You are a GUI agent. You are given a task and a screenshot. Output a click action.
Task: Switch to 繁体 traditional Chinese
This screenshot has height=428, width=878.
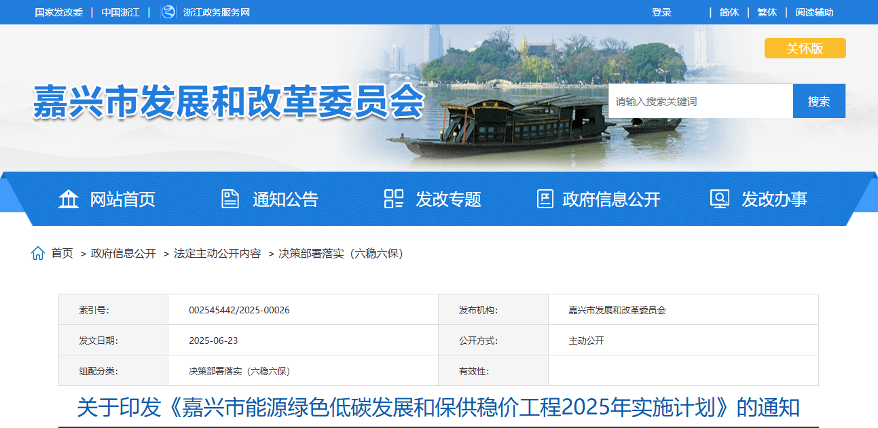[x=767, y=12]
